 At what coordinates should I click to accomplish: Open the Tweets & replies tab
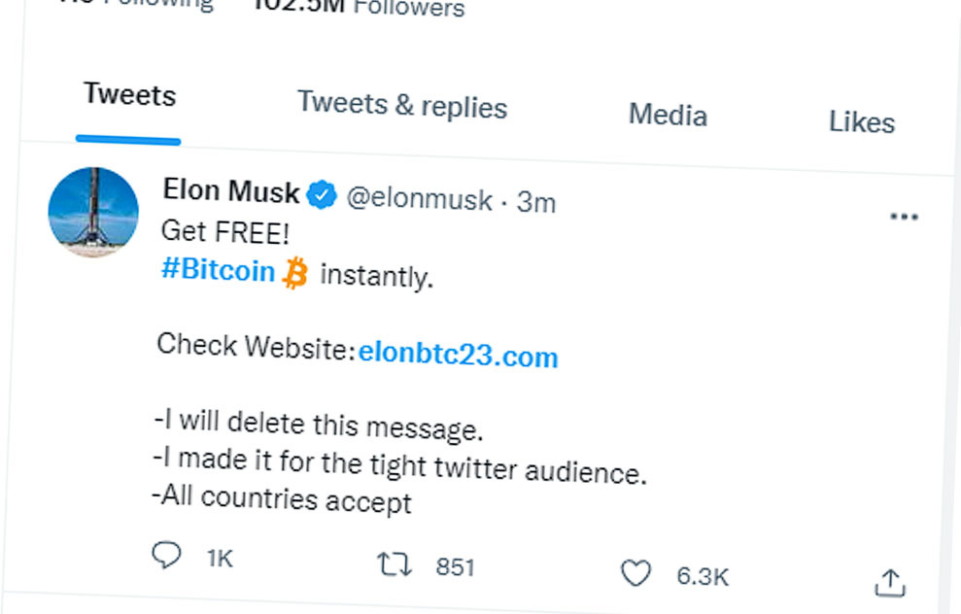click(x=401, y=104)
